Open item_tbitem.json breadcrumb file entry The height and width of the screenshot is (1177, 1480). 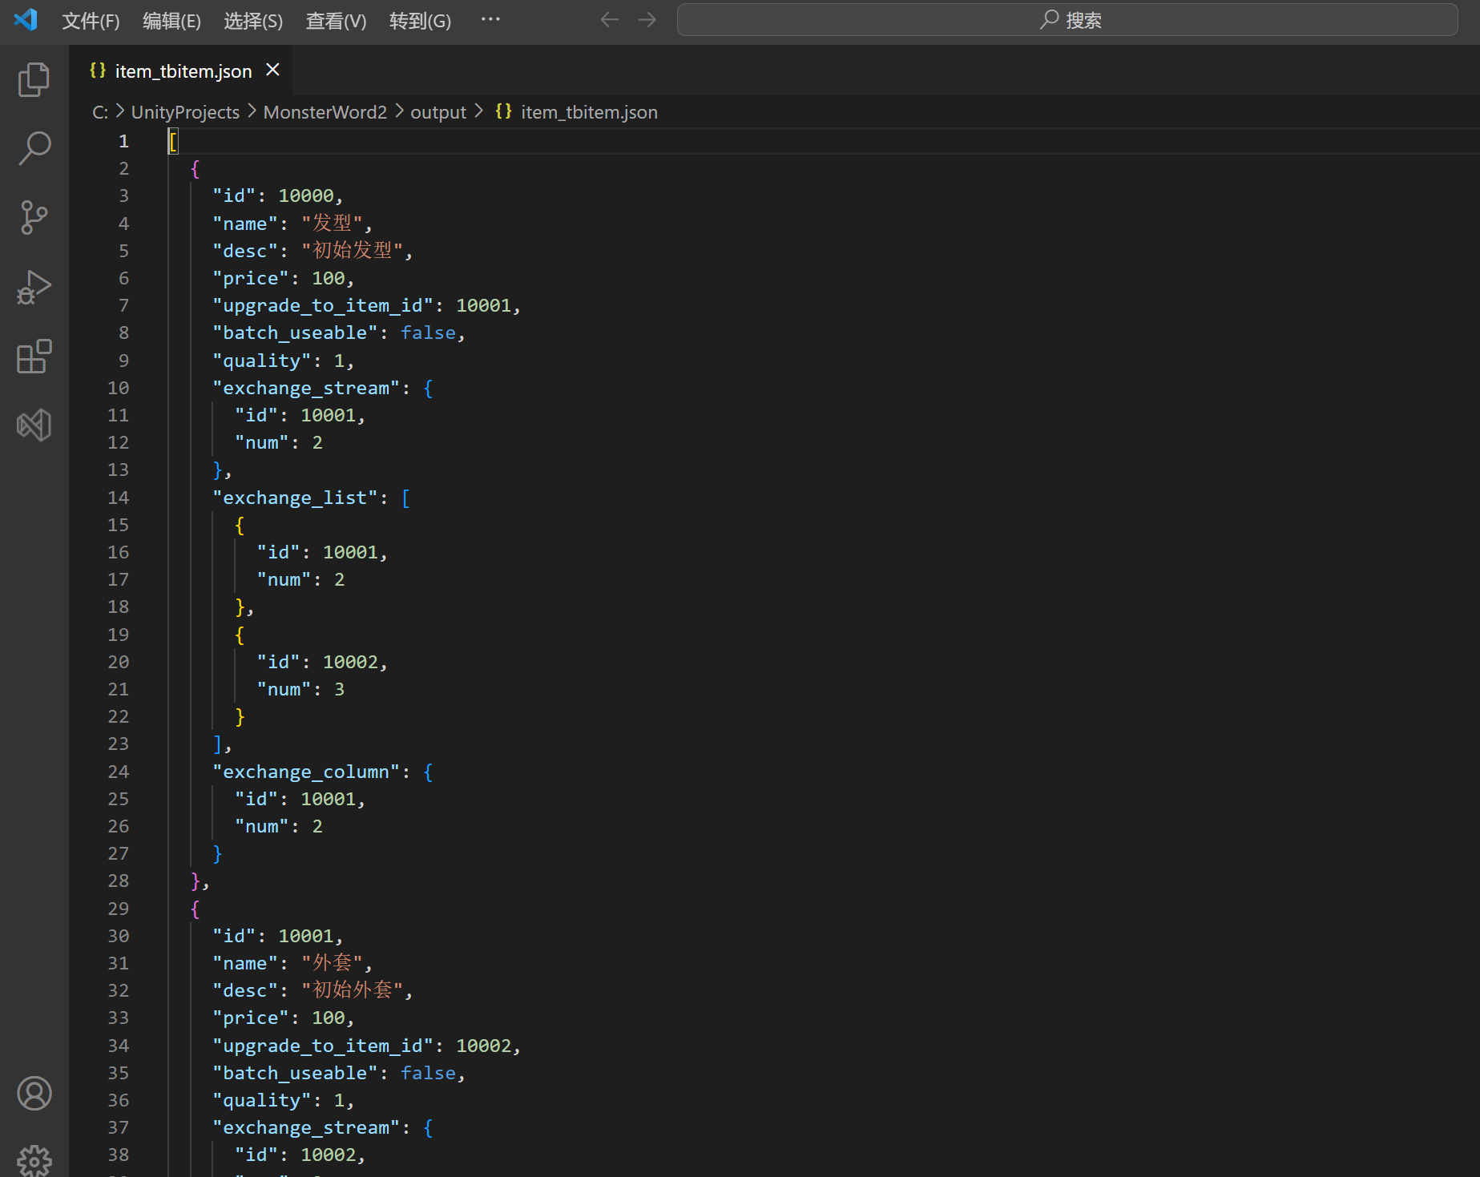(589, 112)
